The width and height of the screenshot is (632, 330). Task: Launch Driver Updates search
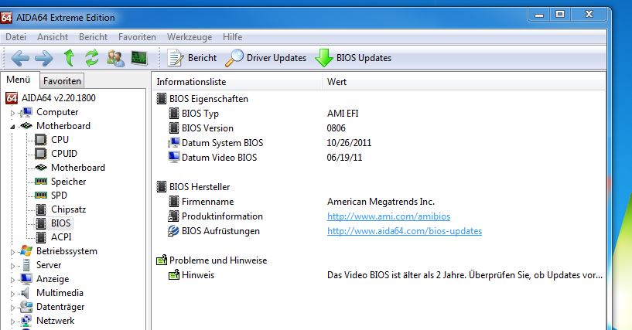point(265,58)
